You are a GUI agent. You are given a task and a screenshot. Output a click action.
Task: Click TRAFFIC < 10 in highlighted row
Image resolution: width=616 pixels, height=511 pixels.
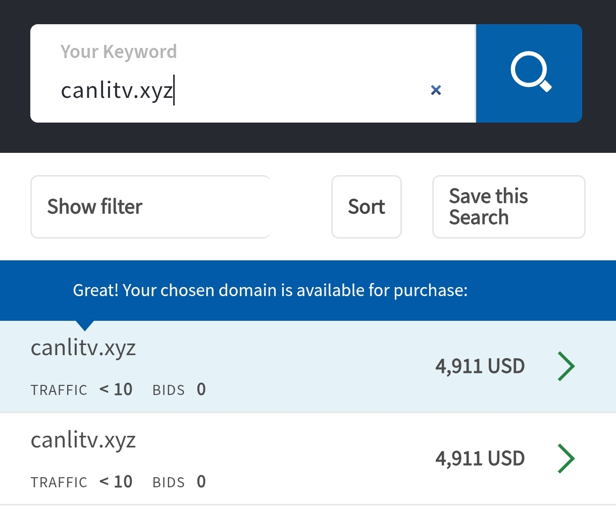[x=81, y=389]
